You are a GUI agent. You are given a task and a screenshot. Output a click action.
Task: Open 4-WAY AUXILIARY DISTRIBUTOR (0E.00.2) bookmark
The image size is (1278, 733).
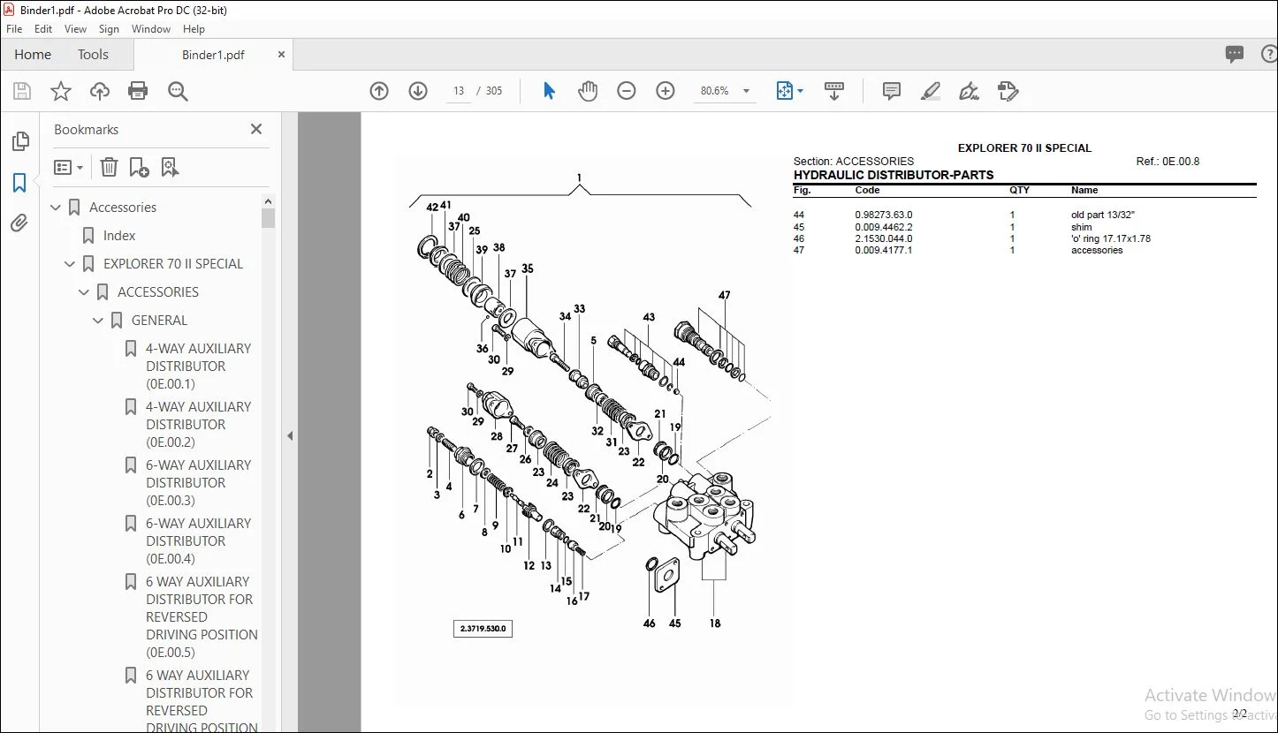(x=199, y=425)
